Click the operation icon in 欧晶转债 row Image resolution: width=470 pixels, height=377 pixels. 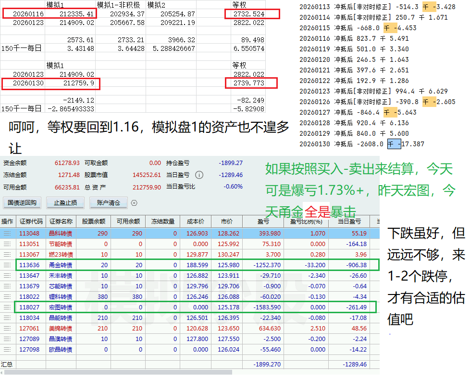point(7,350)
